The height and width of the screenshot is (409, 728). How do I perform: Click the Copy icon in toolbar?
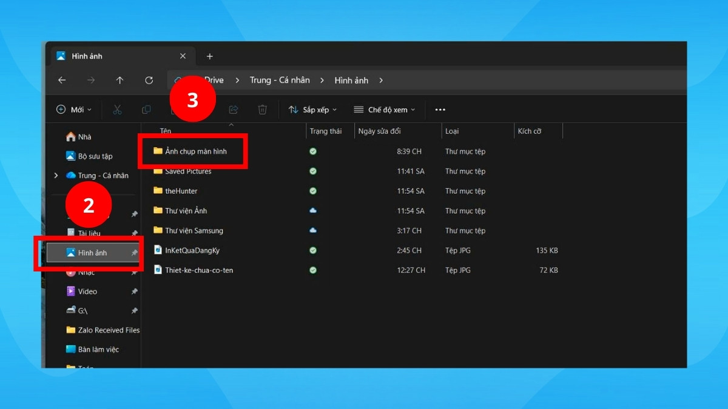pos(146,110)
